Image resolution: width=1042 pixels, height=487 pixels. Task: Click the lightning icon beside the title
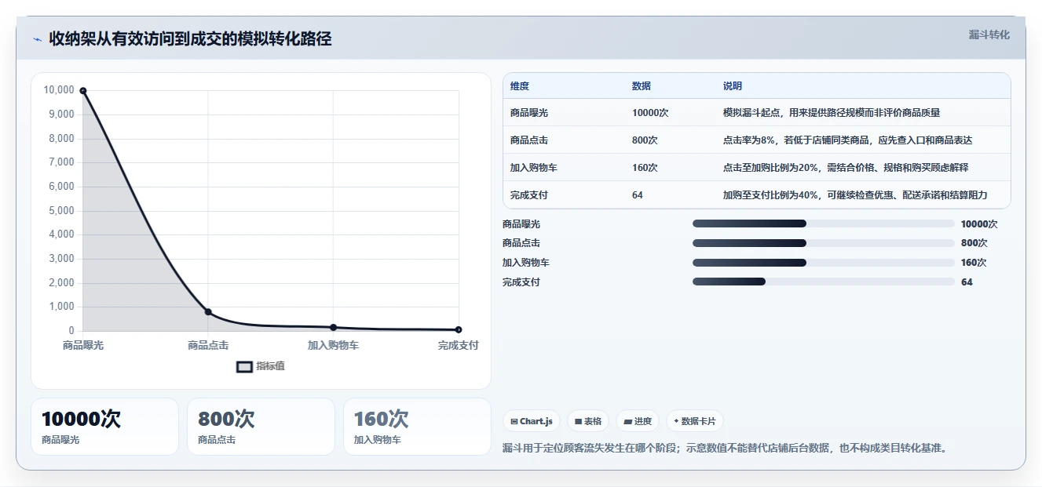click(x=37, y=39)
